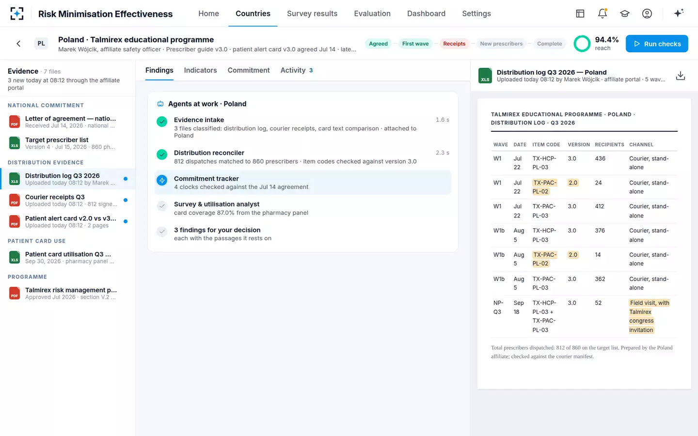Click the Distribution reconciler green check icon
The image size is (698, 436).
pyautogui.click(x=162, y=155)
